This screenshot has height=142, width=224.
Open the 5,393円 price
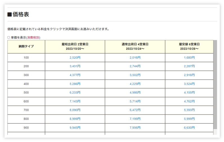click(189, 110)
